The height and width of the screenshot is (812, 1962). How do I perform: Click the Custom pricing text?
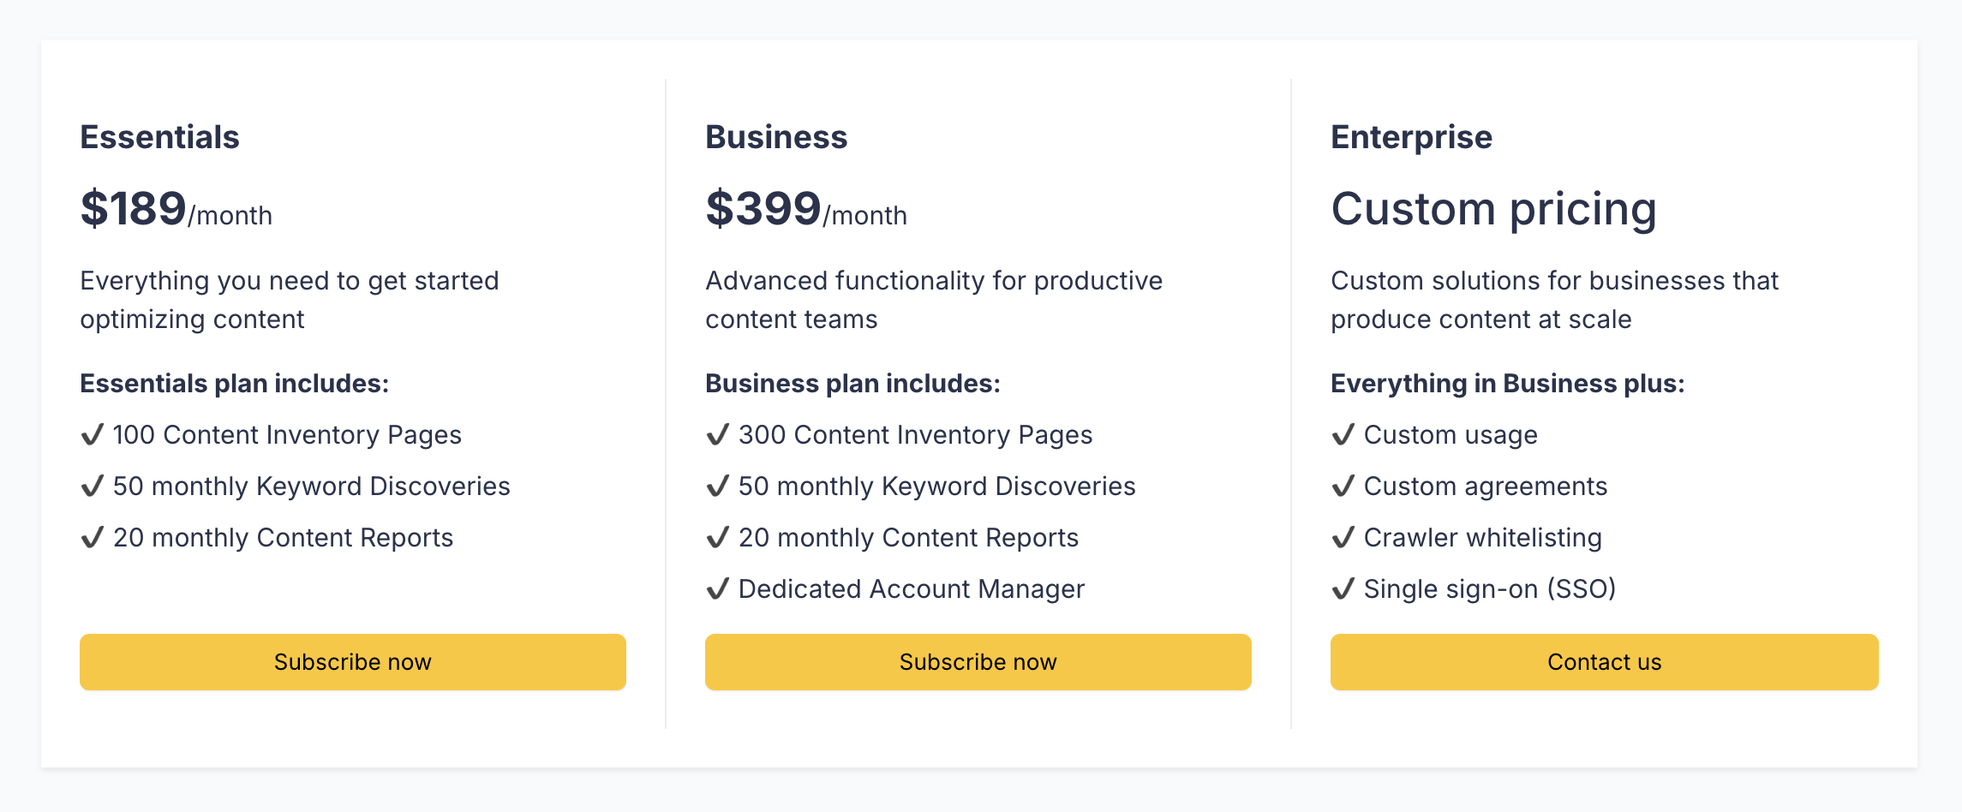(x=1493, y=208)
